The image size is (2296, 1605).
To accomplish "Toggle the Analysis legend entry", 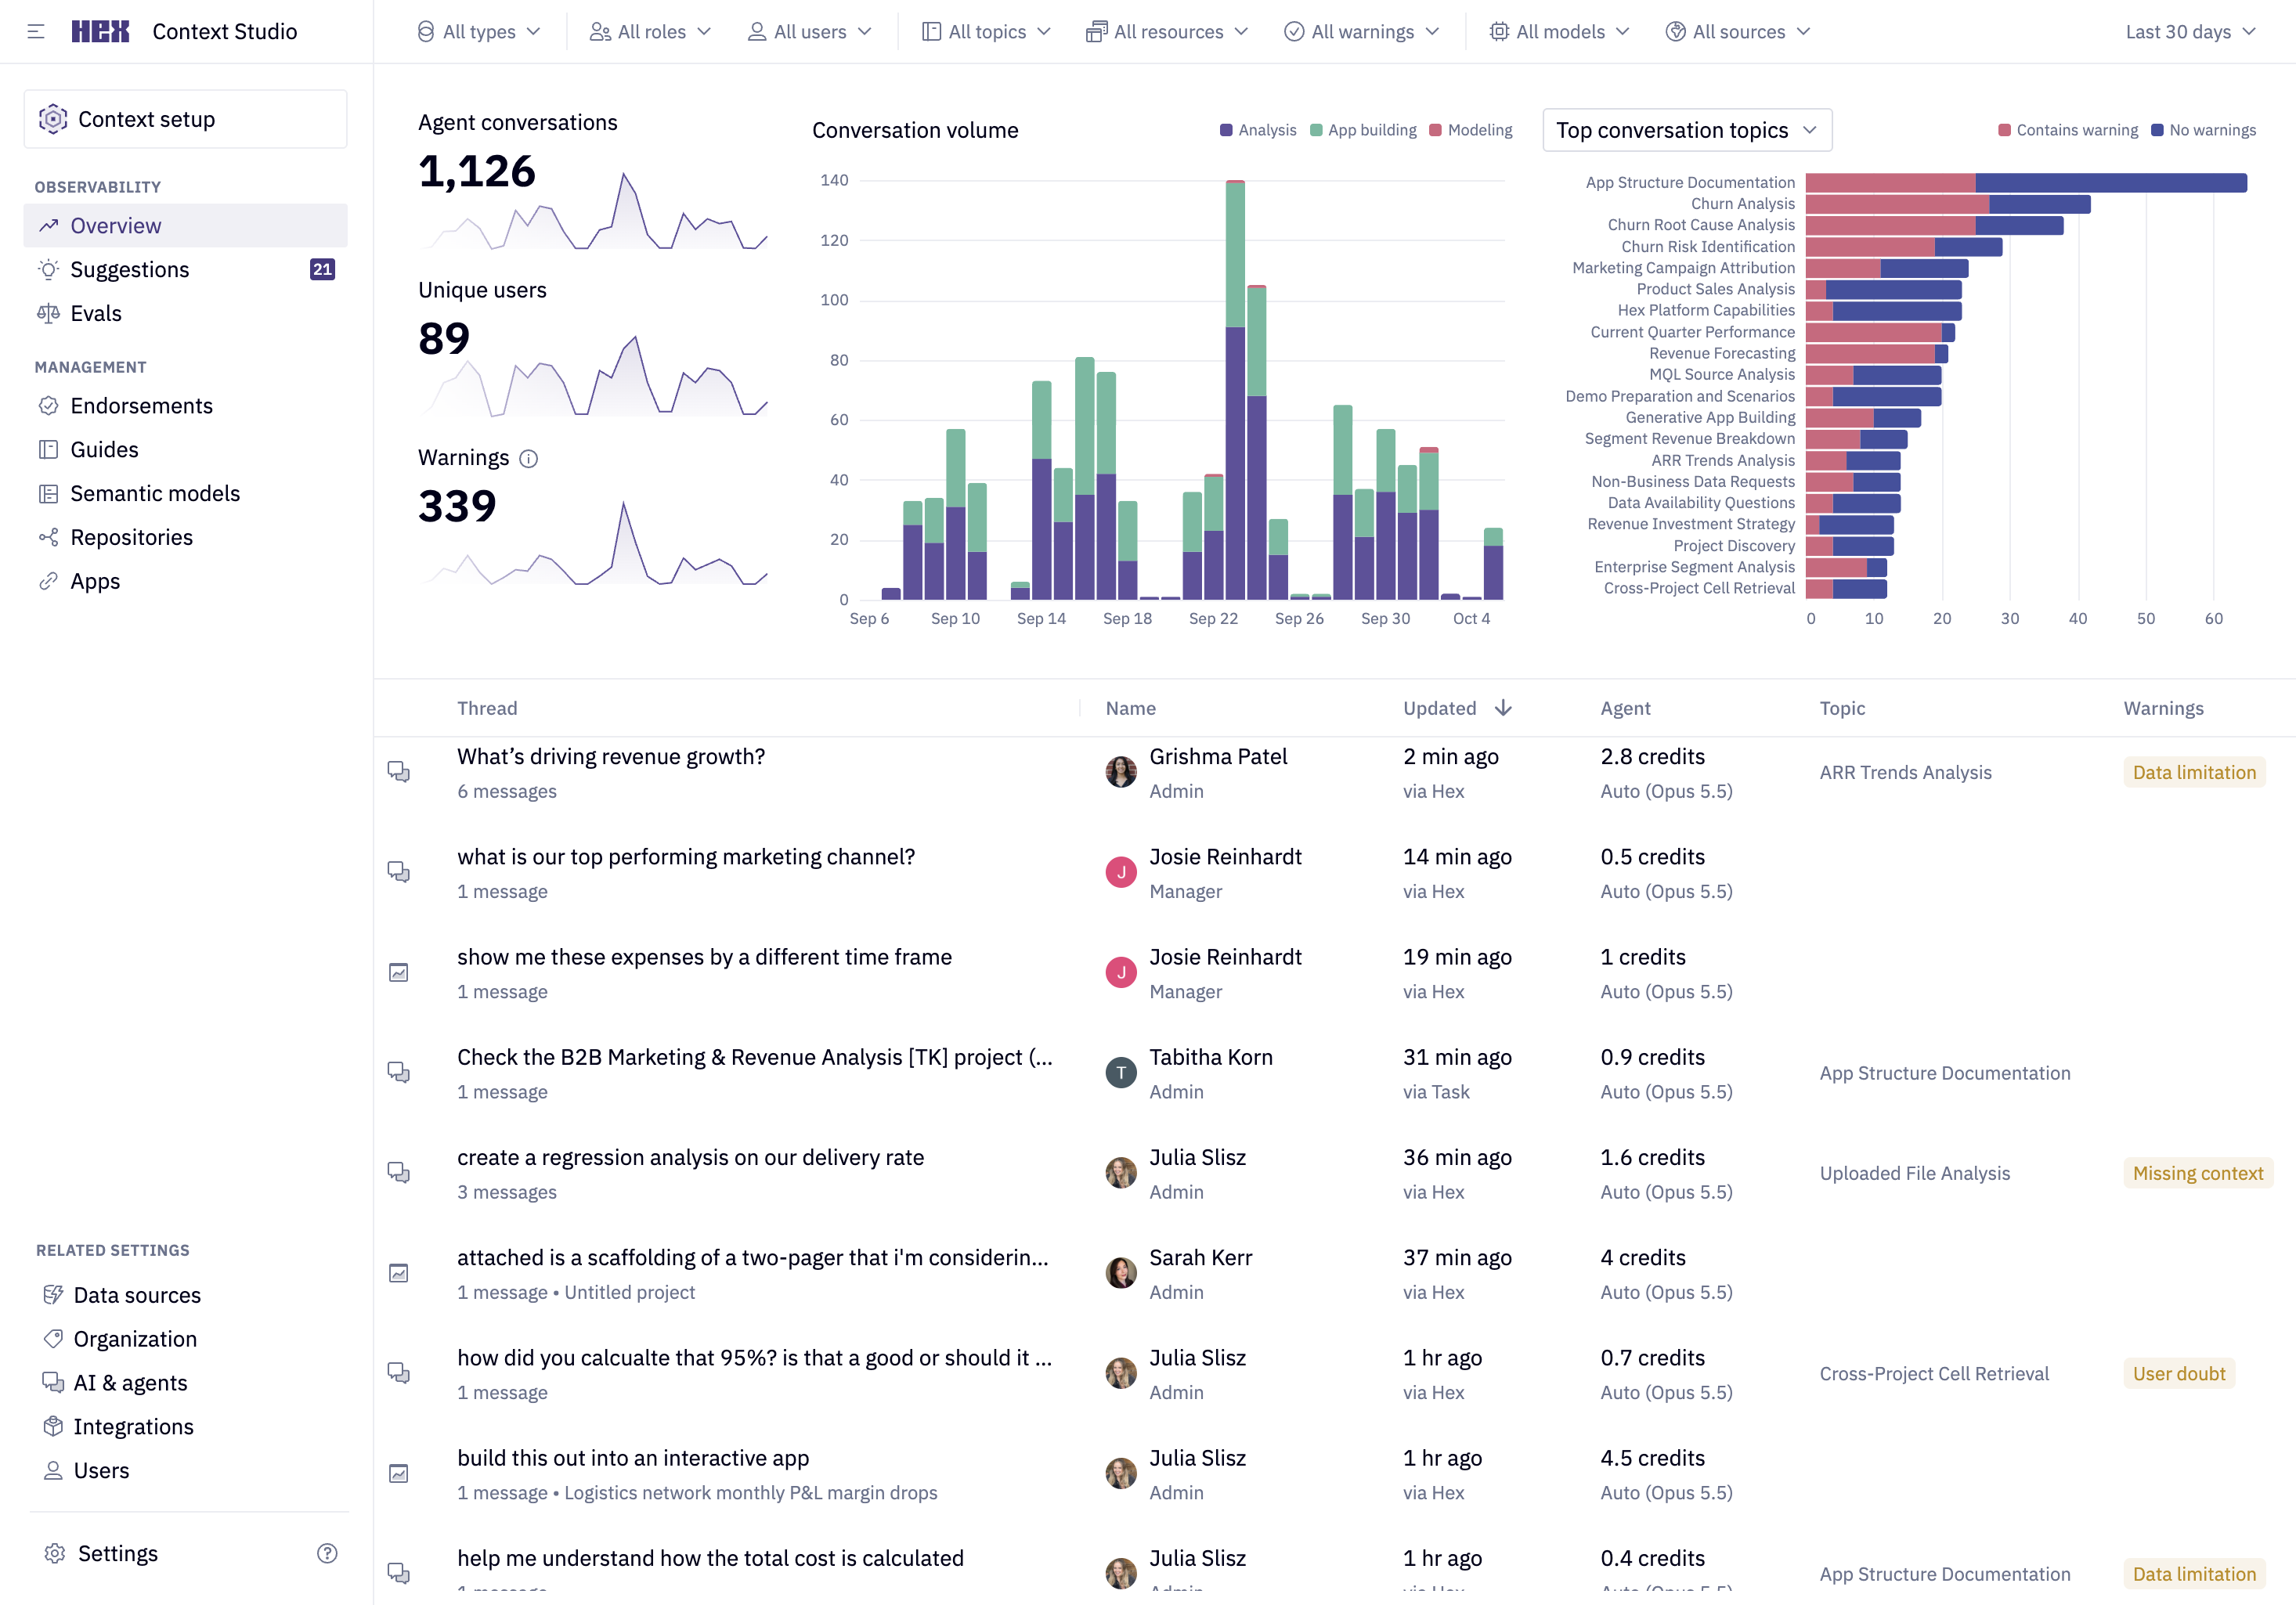I will coord(1258,130).
